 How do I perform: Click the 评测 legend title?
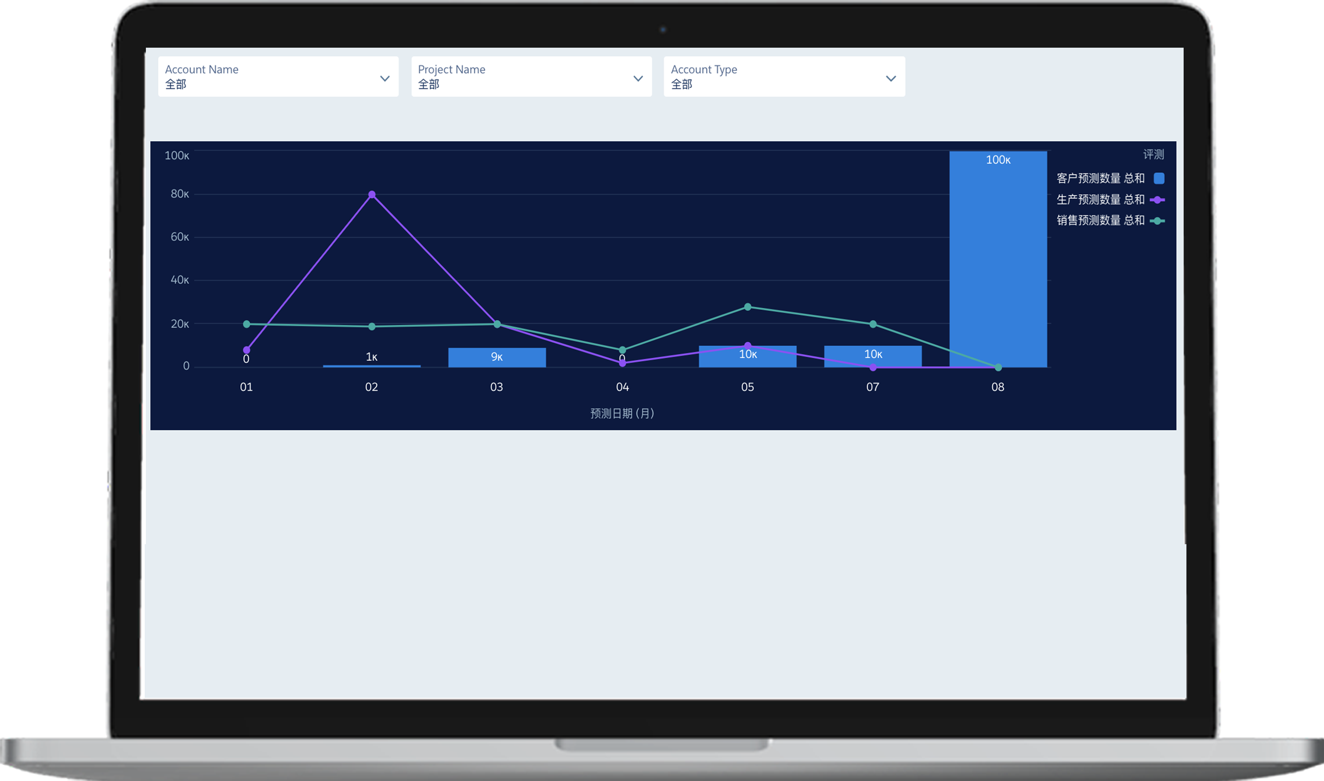click(1153, 155)
